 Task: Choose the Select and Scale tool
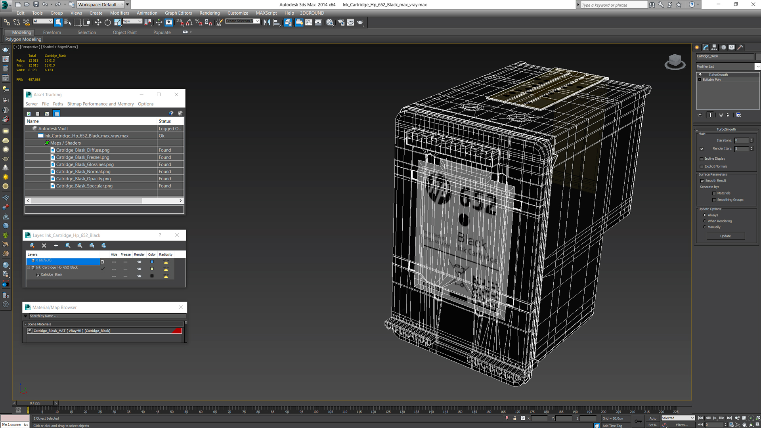click(x=117, y=22)
